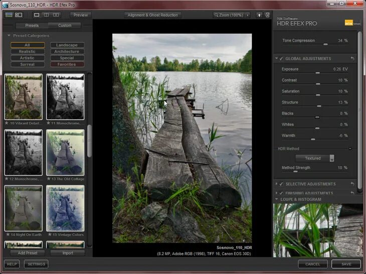Collapse the HDR Method subsection arrow

point(350,149)
